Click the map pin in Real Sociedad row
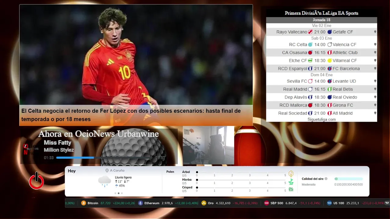Viewport: 390px width, 219px height. tap(375, 113)
